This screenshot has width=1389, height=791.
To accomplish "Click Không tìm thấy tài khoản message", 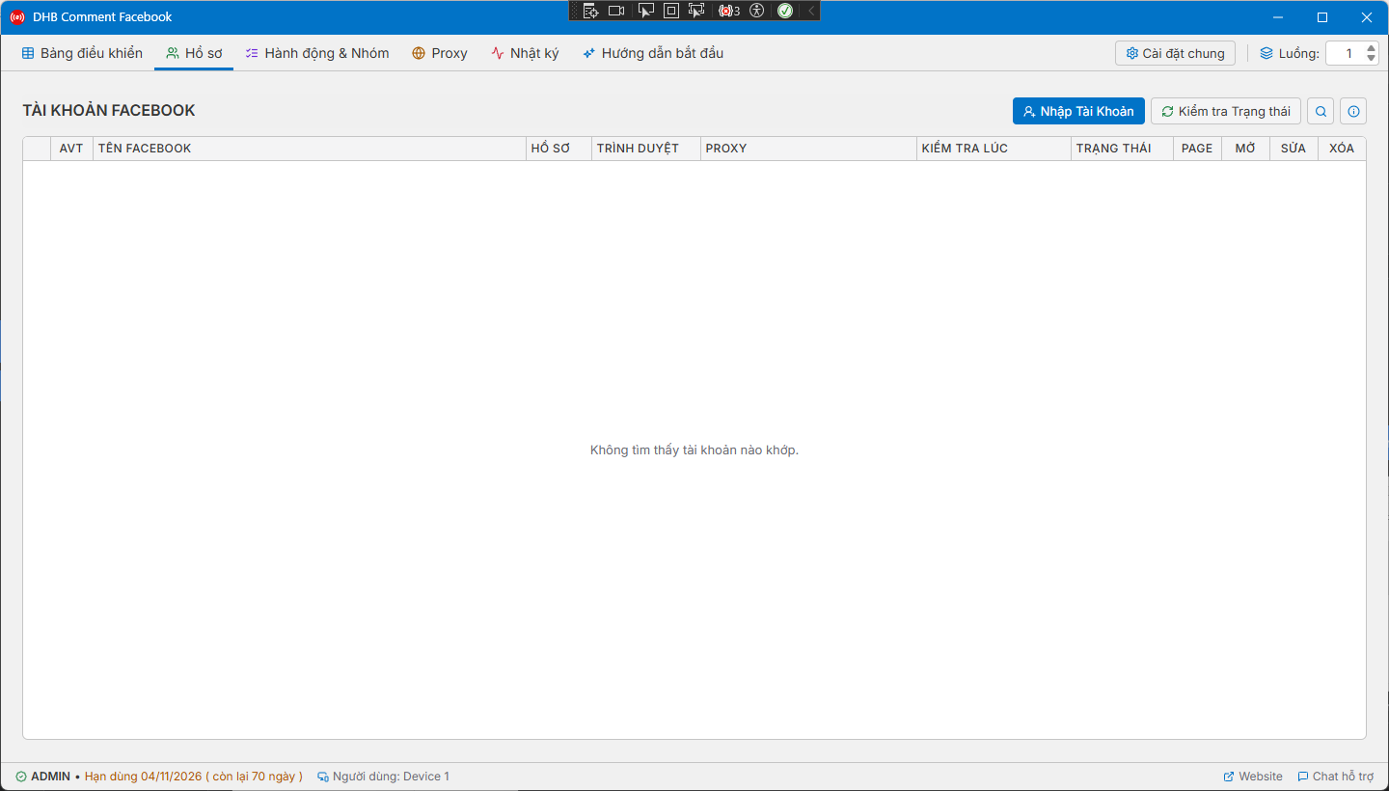I will tap(694, 450).
